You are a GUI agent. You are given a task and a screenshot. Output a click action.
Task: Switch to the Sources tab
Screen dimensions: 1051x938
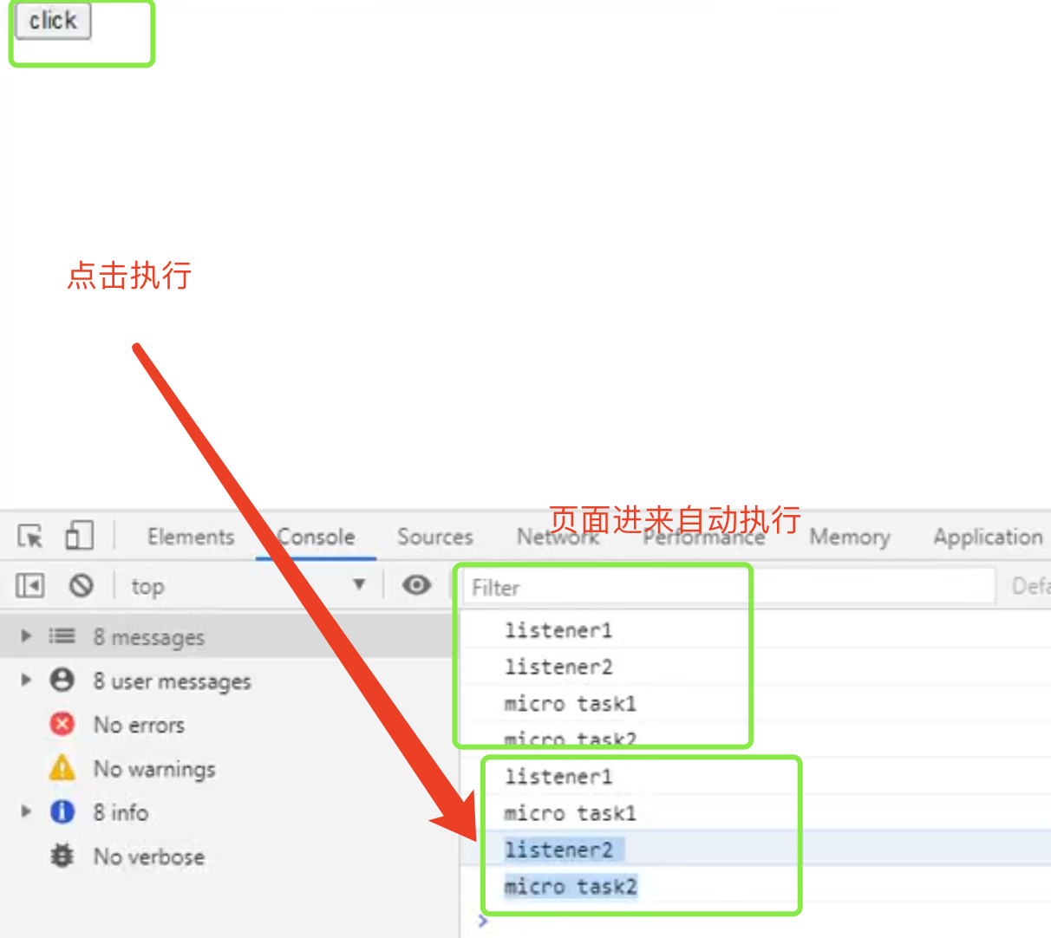[434, 537]
